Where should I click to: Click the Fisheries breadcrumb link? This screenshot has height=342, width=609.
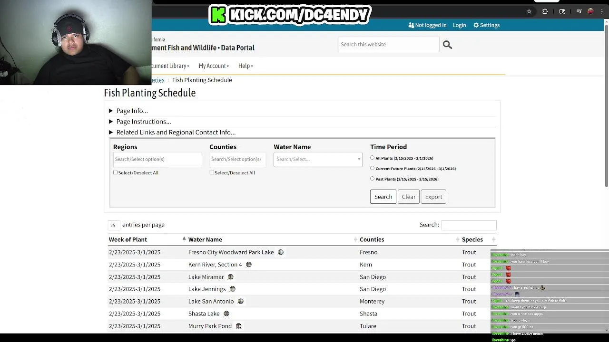pyautogui.click(x=158, y=80)
